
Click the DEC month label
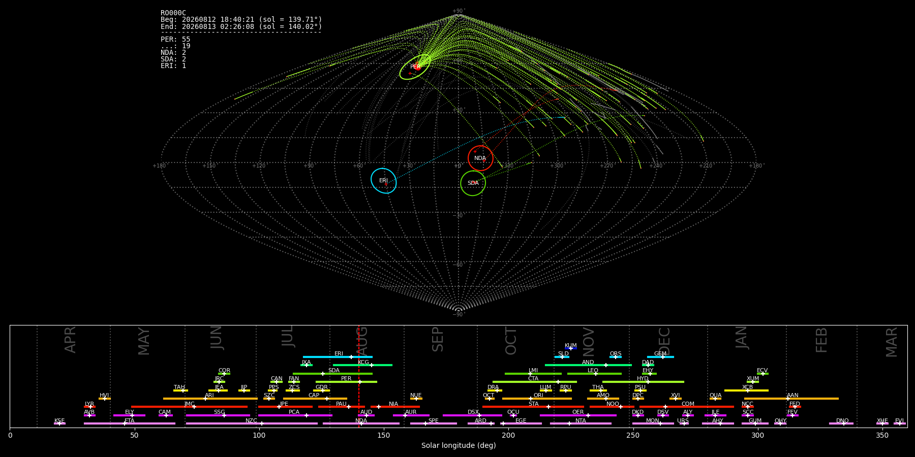pos(664,341)
